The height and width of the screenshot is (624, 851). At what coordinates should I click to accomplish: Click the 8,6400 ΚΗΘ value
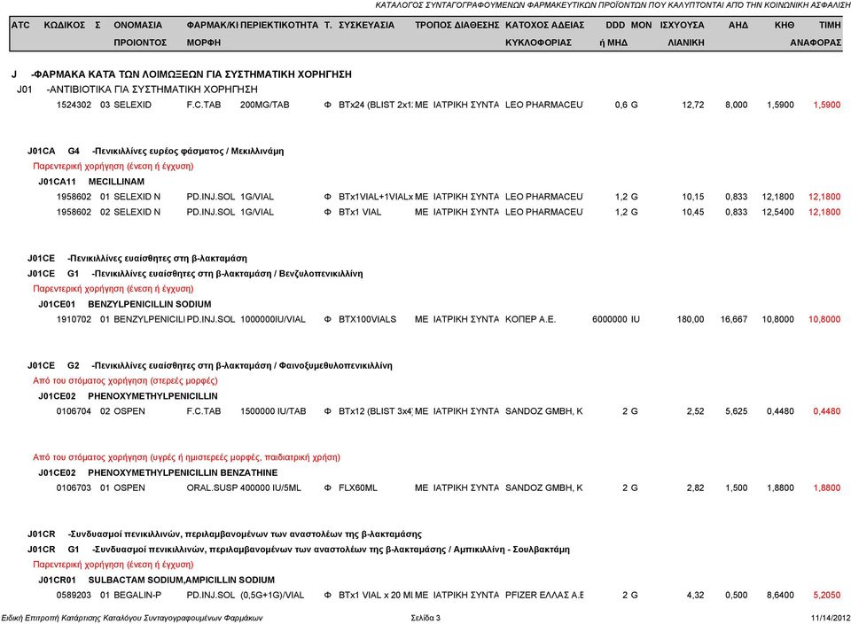pos(780,596)
